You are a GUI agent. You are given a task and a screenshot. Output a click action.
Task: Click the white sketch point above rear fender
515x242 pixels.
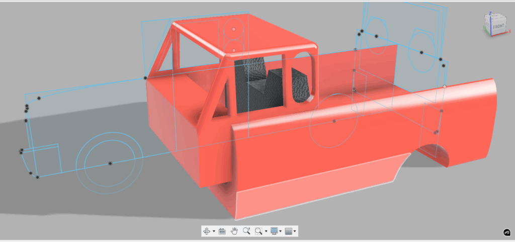445,87
